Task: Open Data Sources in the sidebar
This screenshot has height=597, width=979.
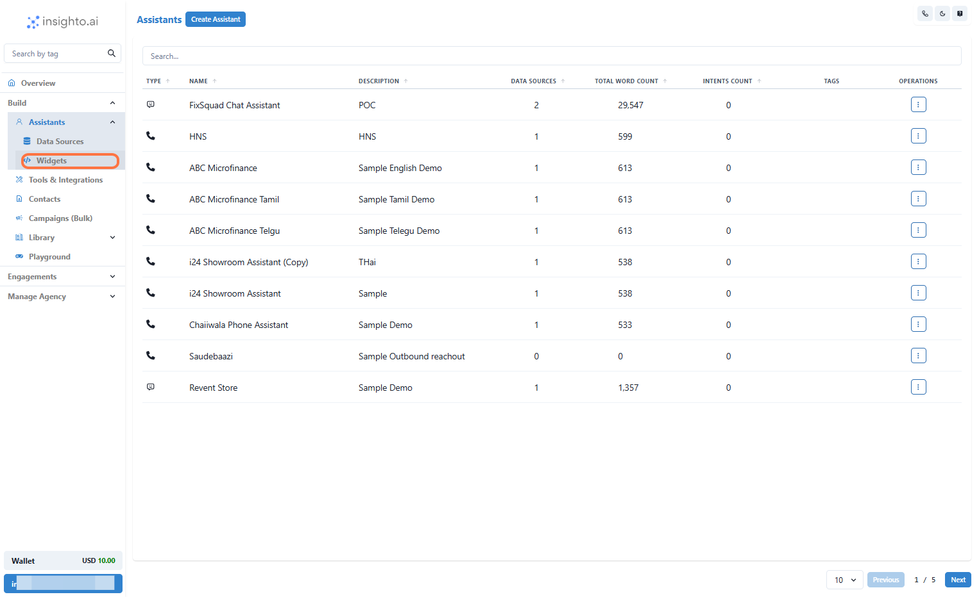Action: tap(69, 142)
